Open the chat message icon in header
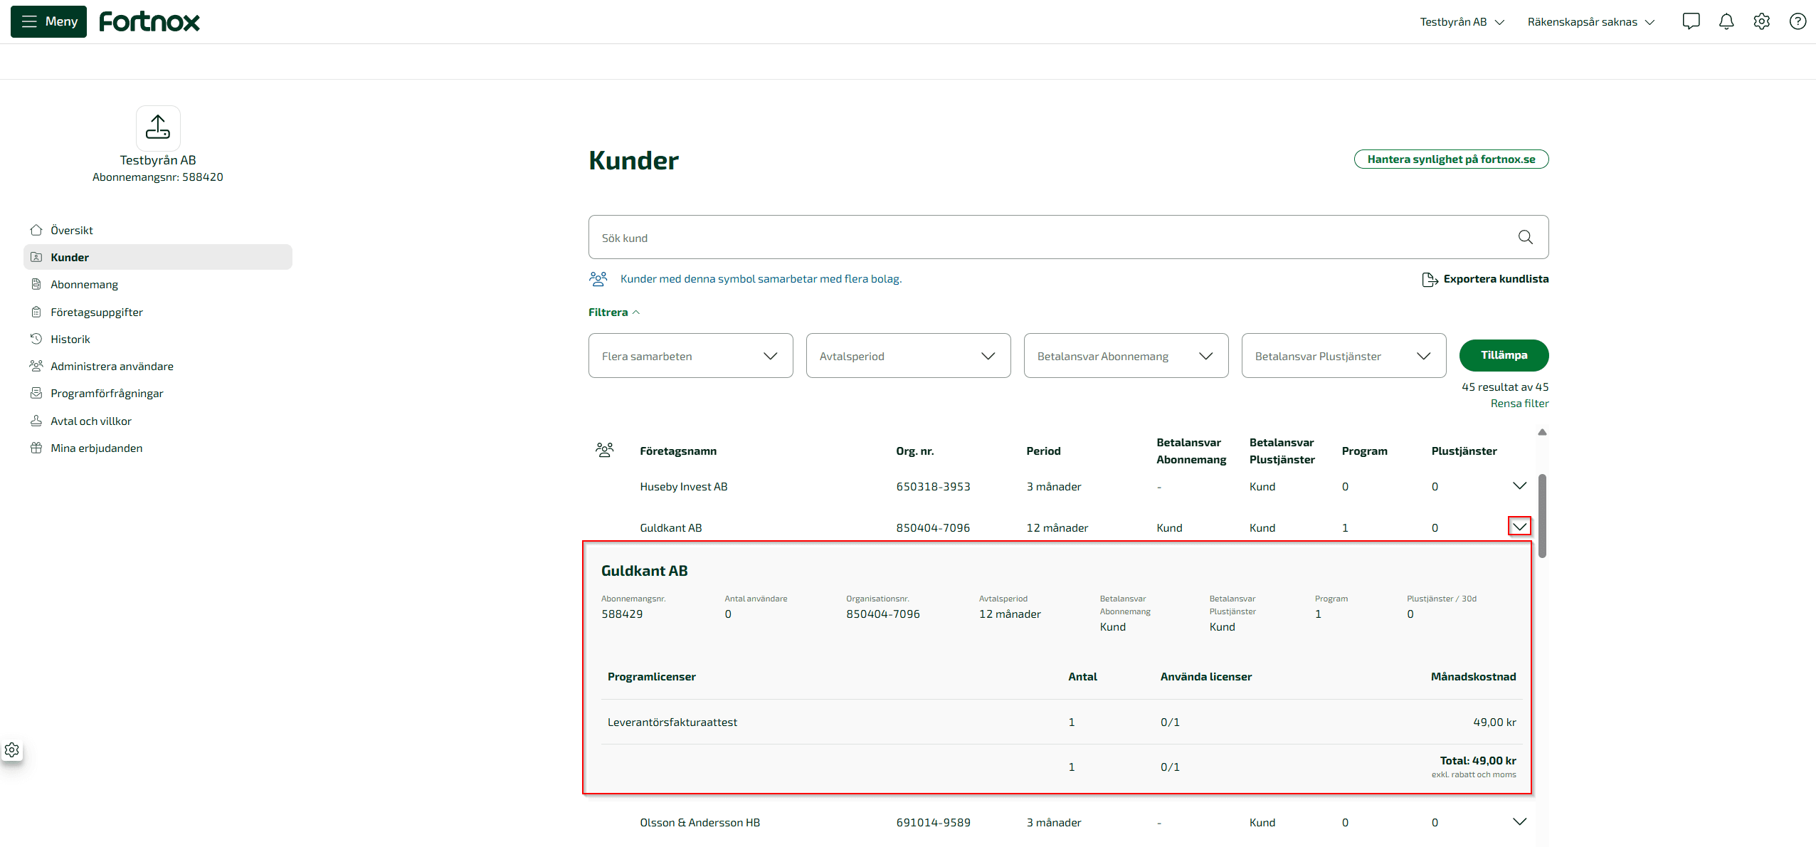 (1691, 21)
